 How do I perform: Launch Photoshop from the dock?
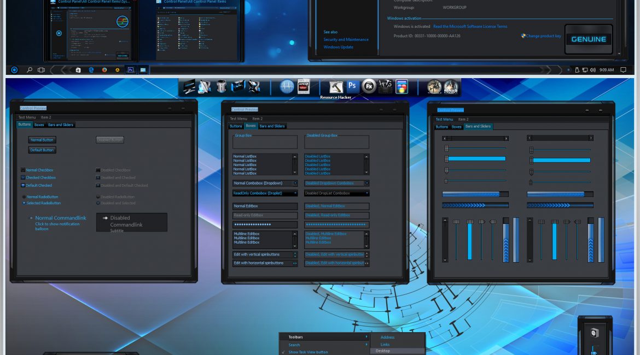pos(352,86)
